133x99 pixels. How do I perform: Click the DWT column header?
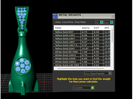[98, 28]
